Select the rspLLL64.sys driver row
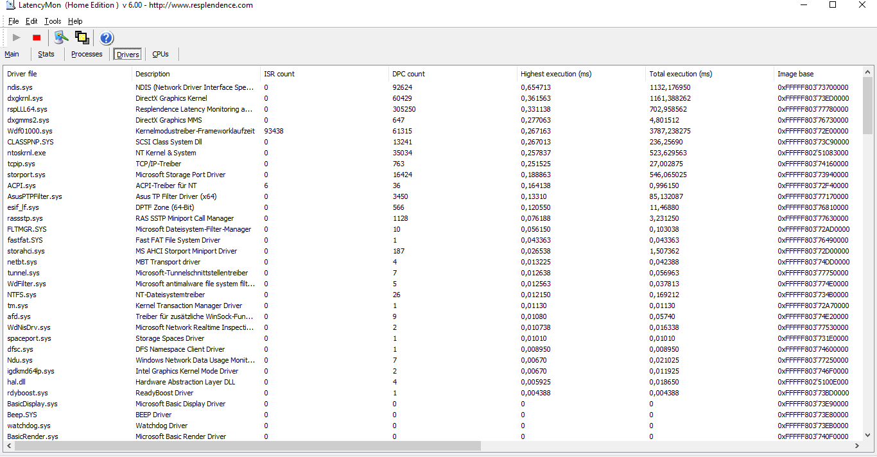This screenshot has width=877, height=457. click(x=433, y=109)
